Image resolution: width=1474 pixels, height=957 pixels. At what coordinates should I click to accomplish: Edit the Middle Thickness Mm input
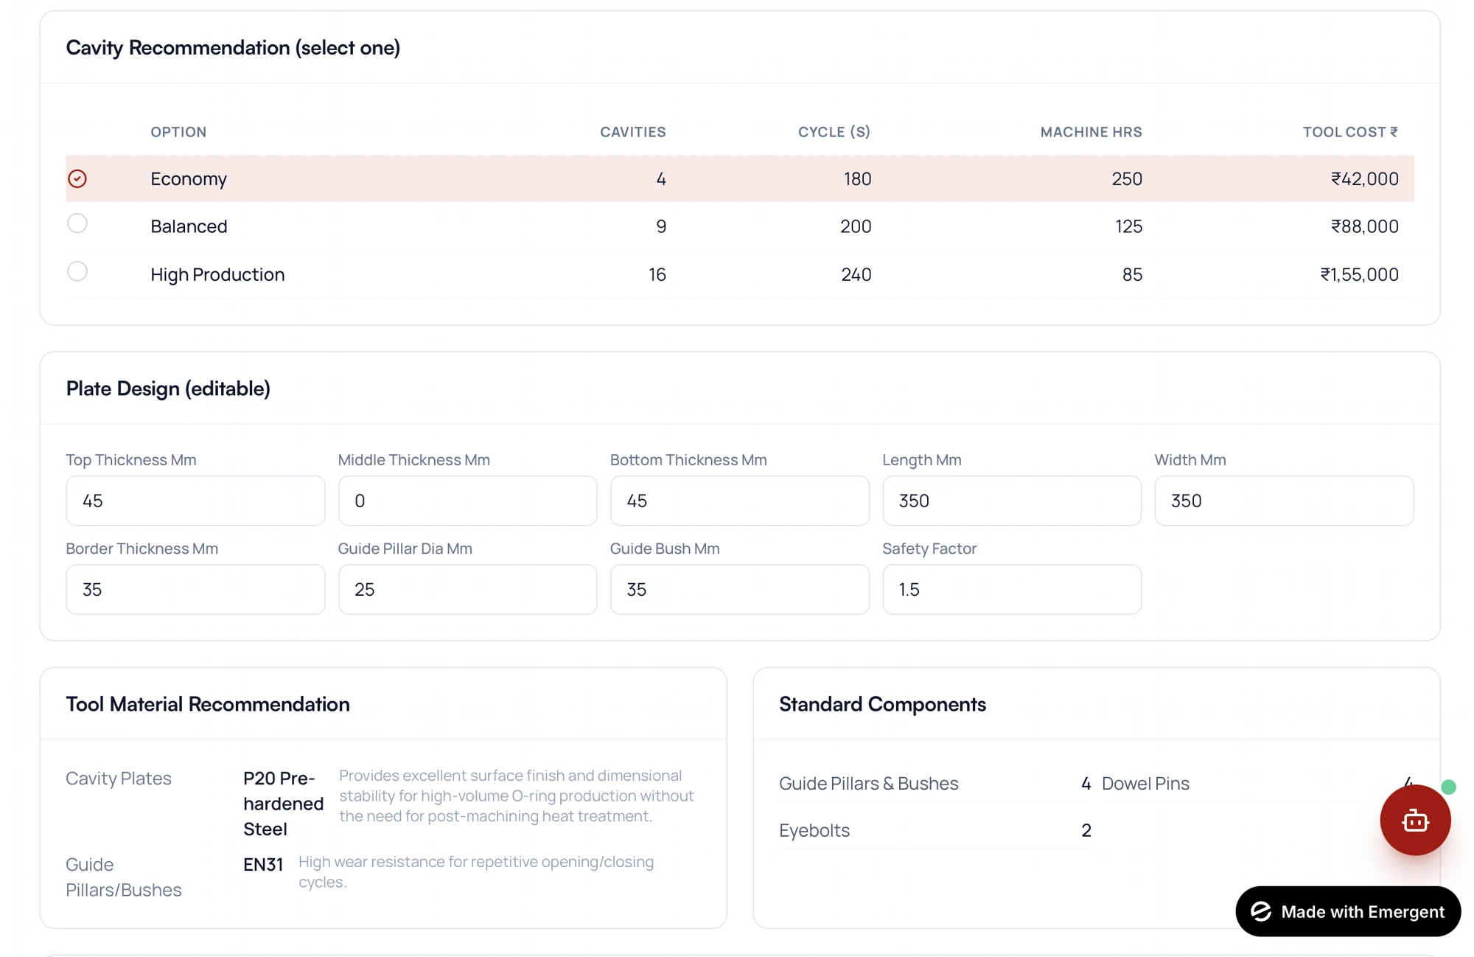click(467, 501)
